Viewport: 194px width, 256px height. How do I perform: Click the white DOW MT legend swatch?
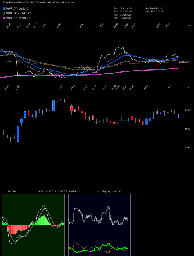4,14
